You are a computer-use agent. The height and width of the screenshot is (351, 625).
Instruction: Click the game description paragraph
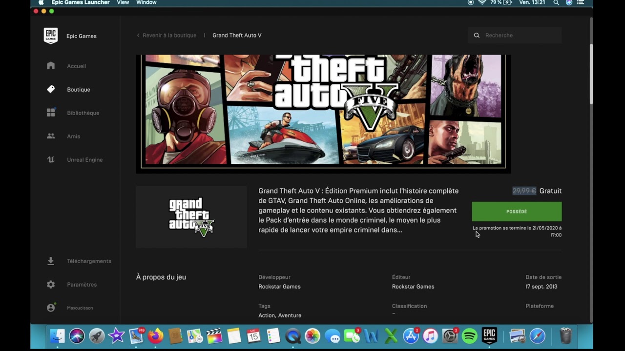coord(358,210)
